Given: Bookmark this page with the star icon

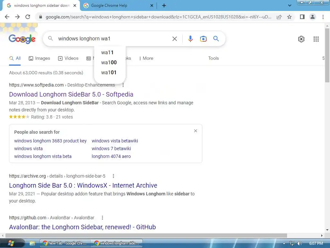Looking at the screenshot, I should coord(289,17).
